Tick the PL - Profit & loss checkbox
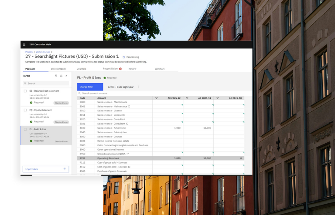The height and width of the screenshot is (215, 335). [x=25, y=129]
